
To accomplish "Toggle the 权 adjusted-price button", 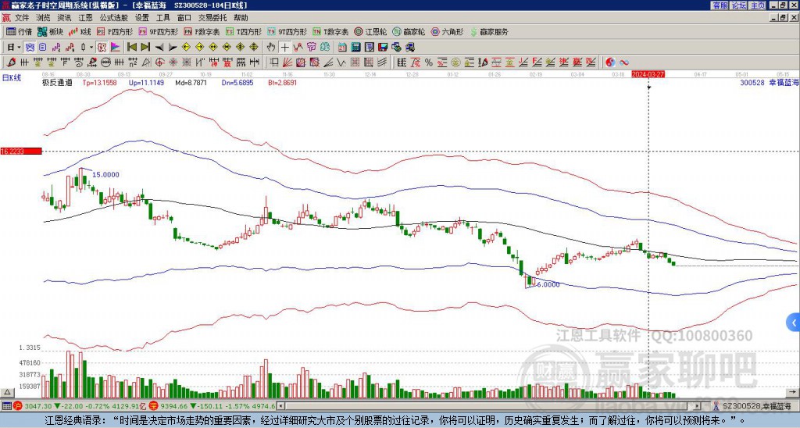I will (102, 47).
